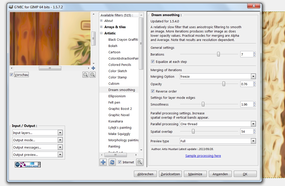Screen dimensions: 285x186
Task: Select the Lylejk's painting filter
Action: pyautogui.click(x=120, y=127)
